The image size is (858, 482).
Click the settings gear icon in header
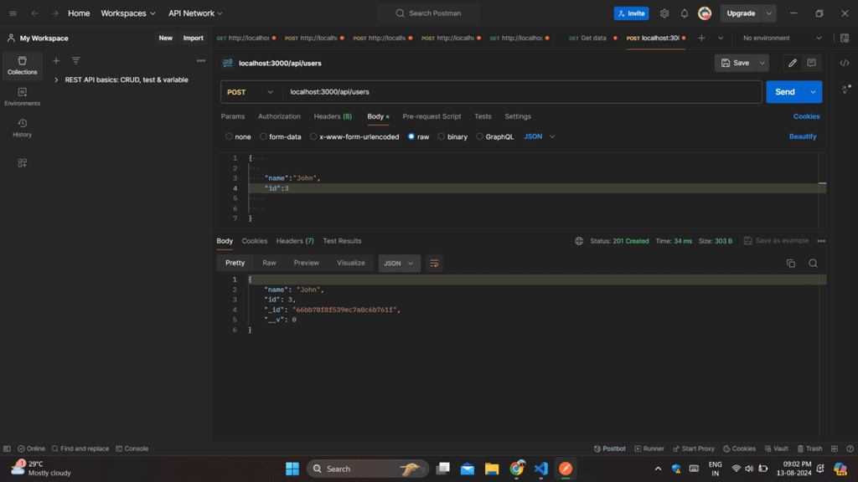664,13
